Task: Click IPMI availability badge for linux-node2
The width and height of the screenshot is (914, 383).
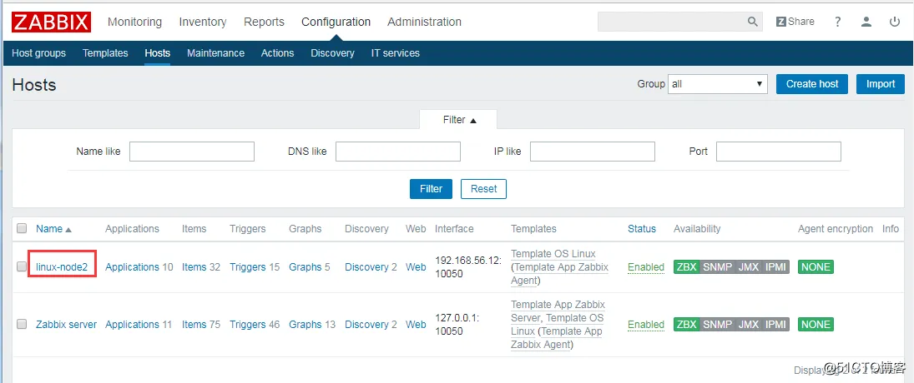Action: 775,266
